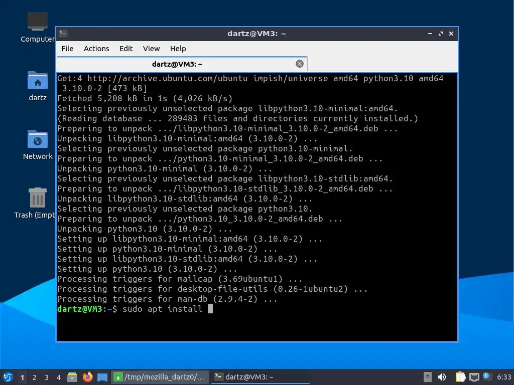
Task: Switch to workspace 2 in the pager
Action: [35, 377]
